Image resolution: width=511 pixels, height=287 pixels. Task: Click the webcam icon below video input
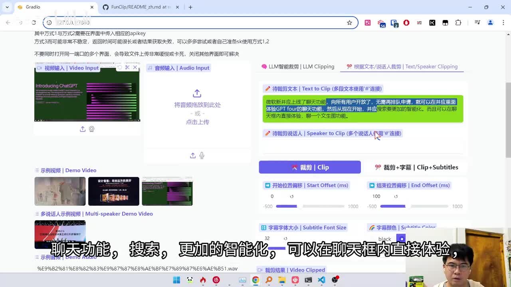coord(92,129)
